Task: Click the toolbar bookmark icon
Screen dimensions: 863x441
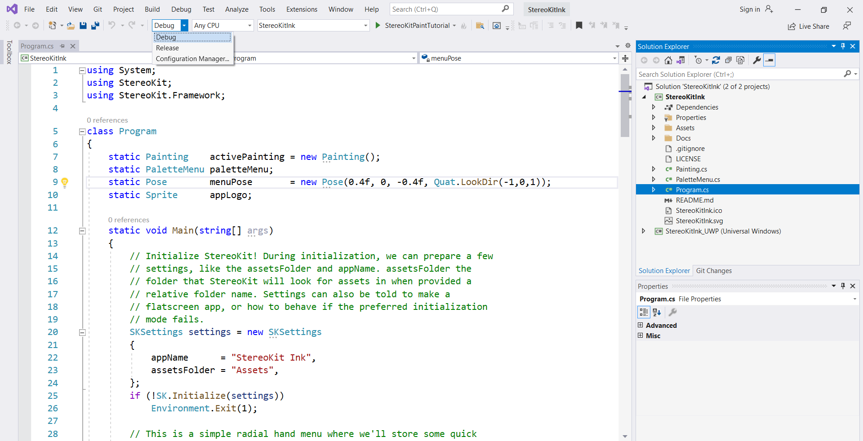Action: coord(579,25)
